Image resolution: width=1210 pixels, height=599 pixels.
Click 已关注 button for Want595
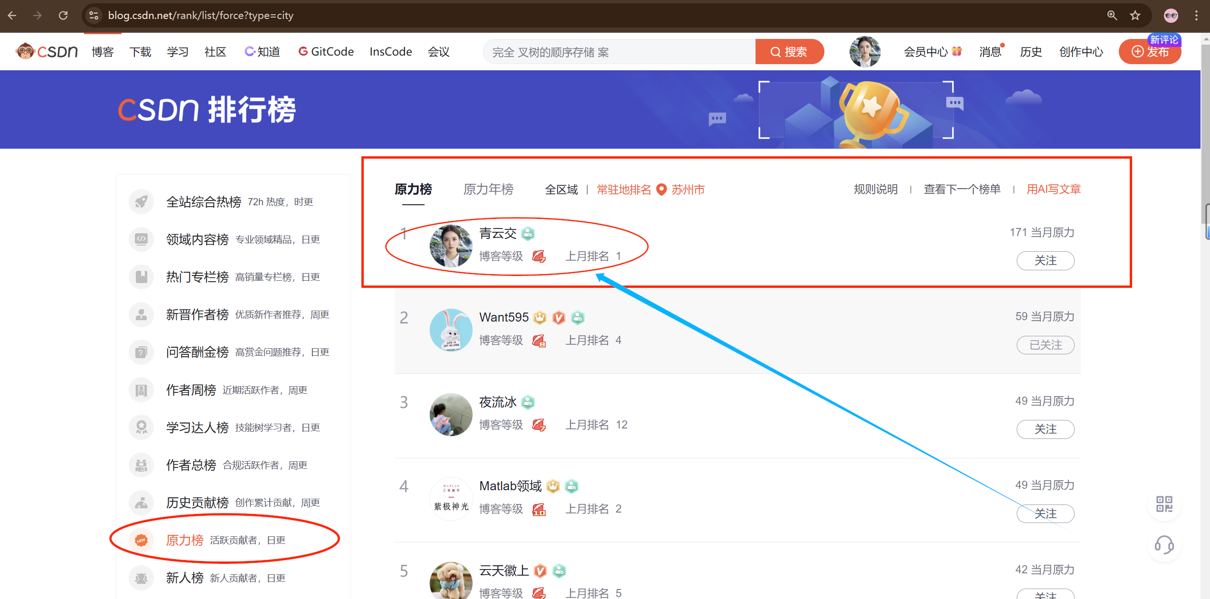(1045, 345)
